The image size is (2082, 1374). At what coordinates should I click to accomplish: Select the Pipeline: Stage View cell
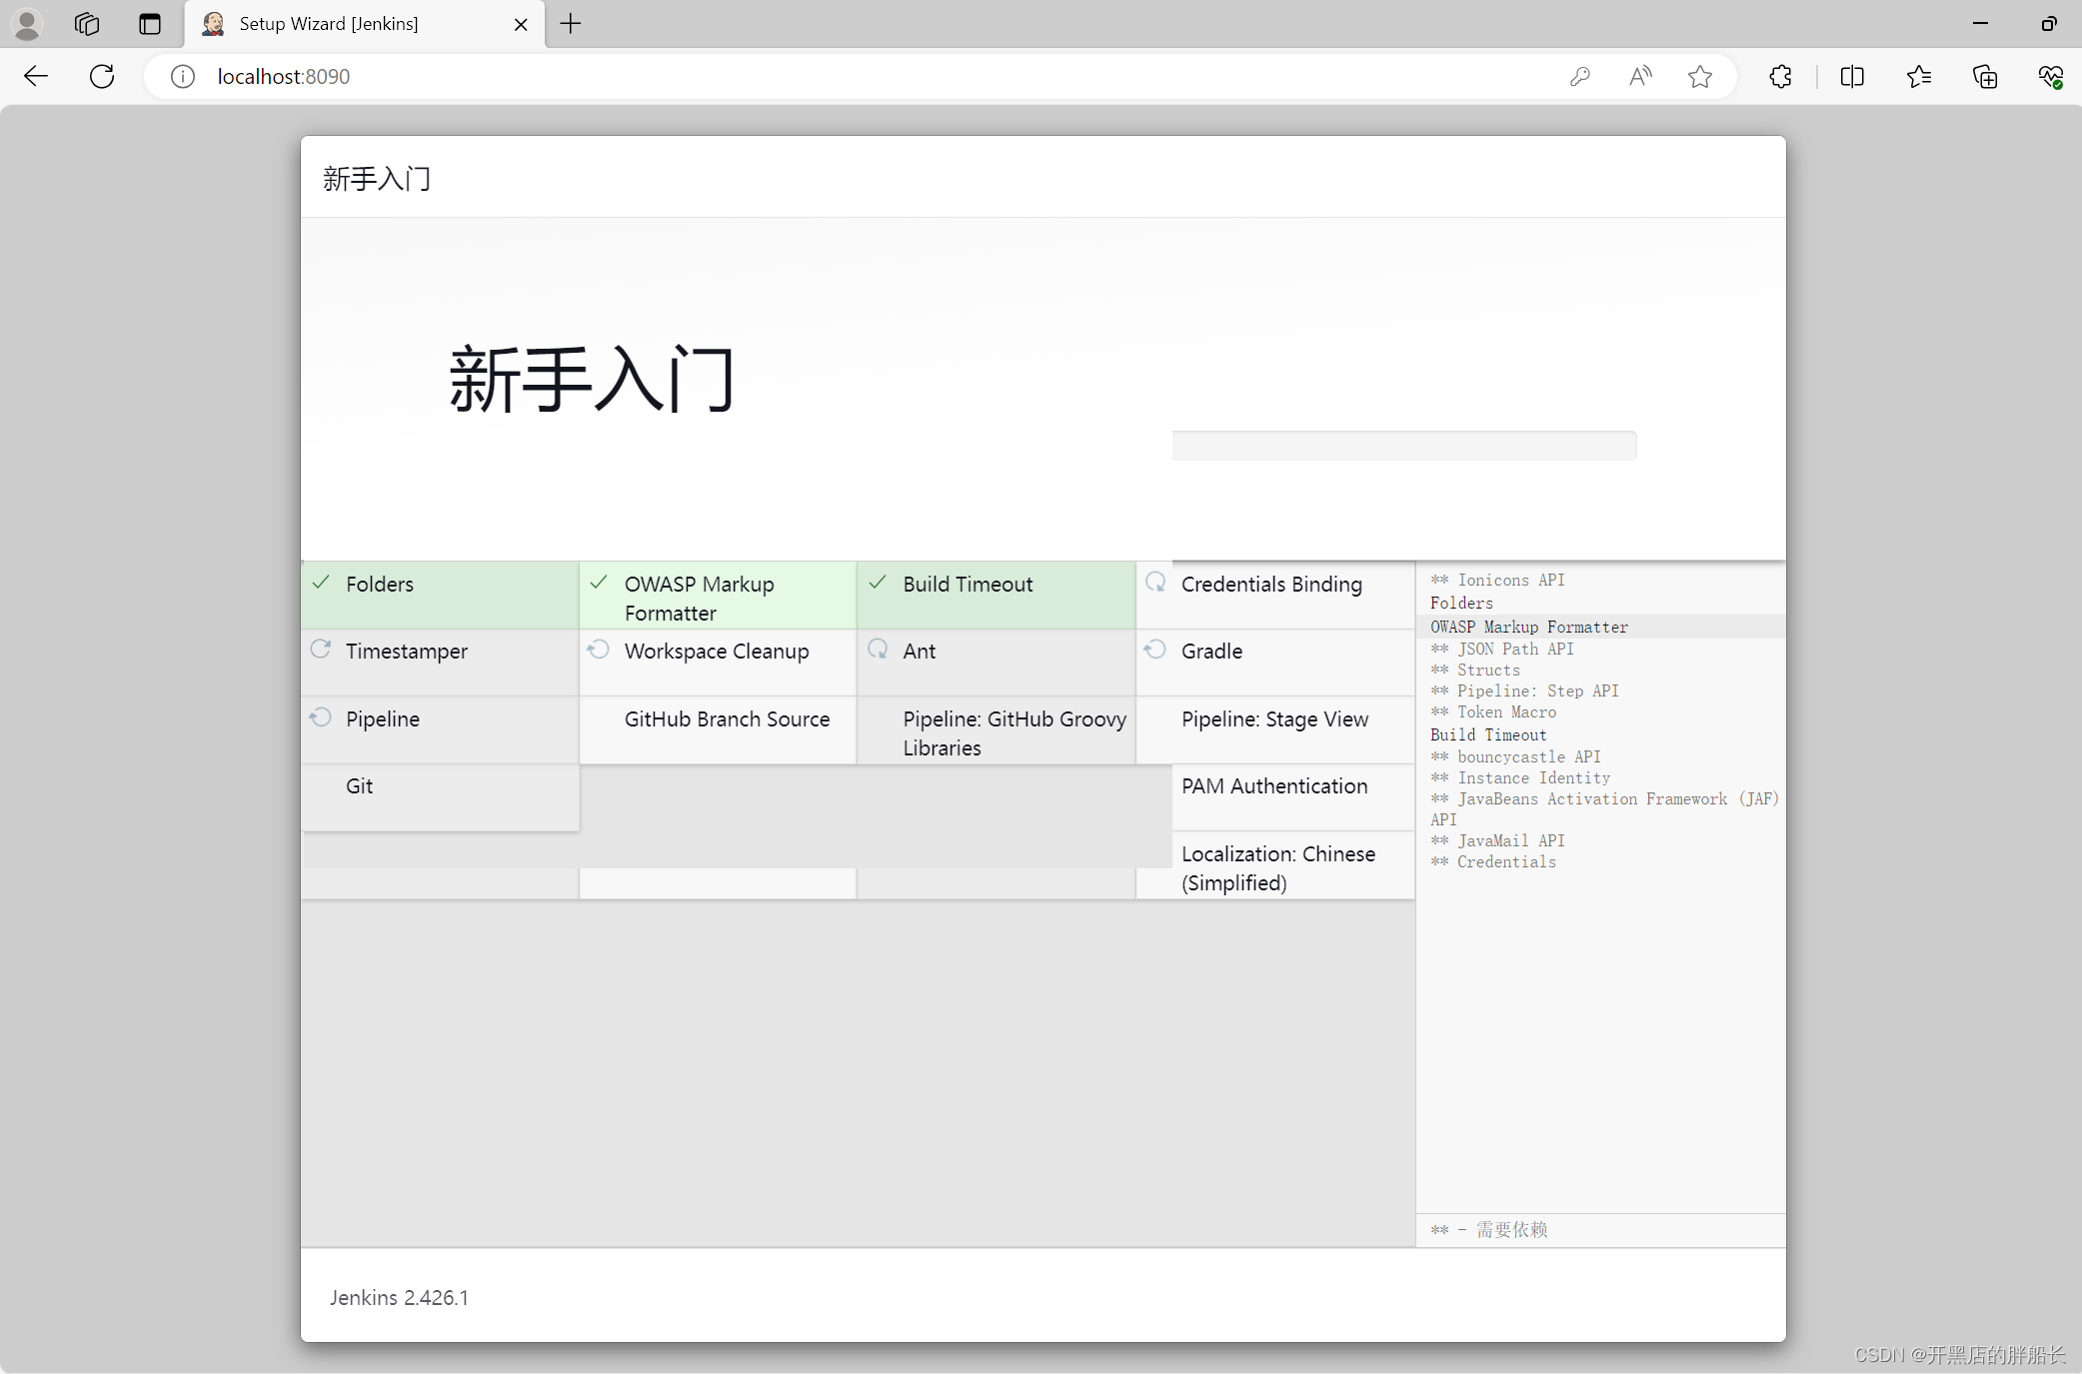[x=1275, y=730]
